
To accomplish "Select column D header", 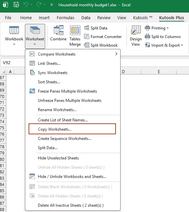I will pyautogui.click(x=131, y=72).
